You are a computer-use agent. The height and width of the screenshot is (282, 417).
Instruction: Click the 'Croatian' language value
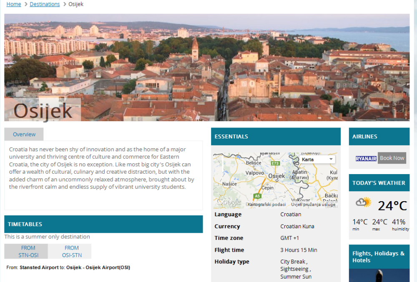[x=291, y=215]
